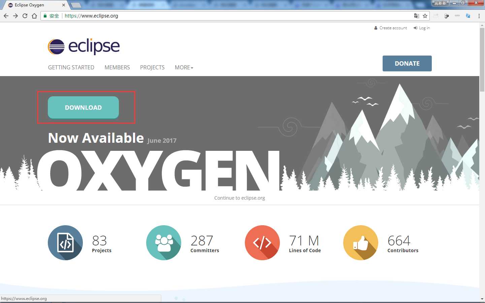
Task: Click the address bar URL field
Action: pyautogui.click(x=236, y=16)
